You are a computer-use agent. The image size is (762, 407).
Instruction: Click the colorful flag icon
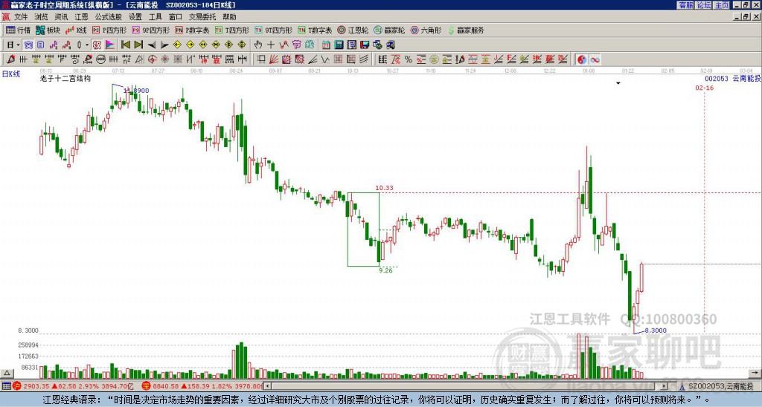[110, 45]
